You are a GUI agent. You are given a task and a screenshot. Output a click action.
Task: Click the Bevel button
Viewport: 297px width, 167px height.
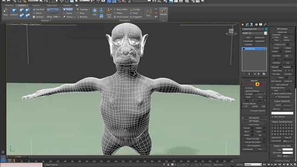tap(246, 132)
